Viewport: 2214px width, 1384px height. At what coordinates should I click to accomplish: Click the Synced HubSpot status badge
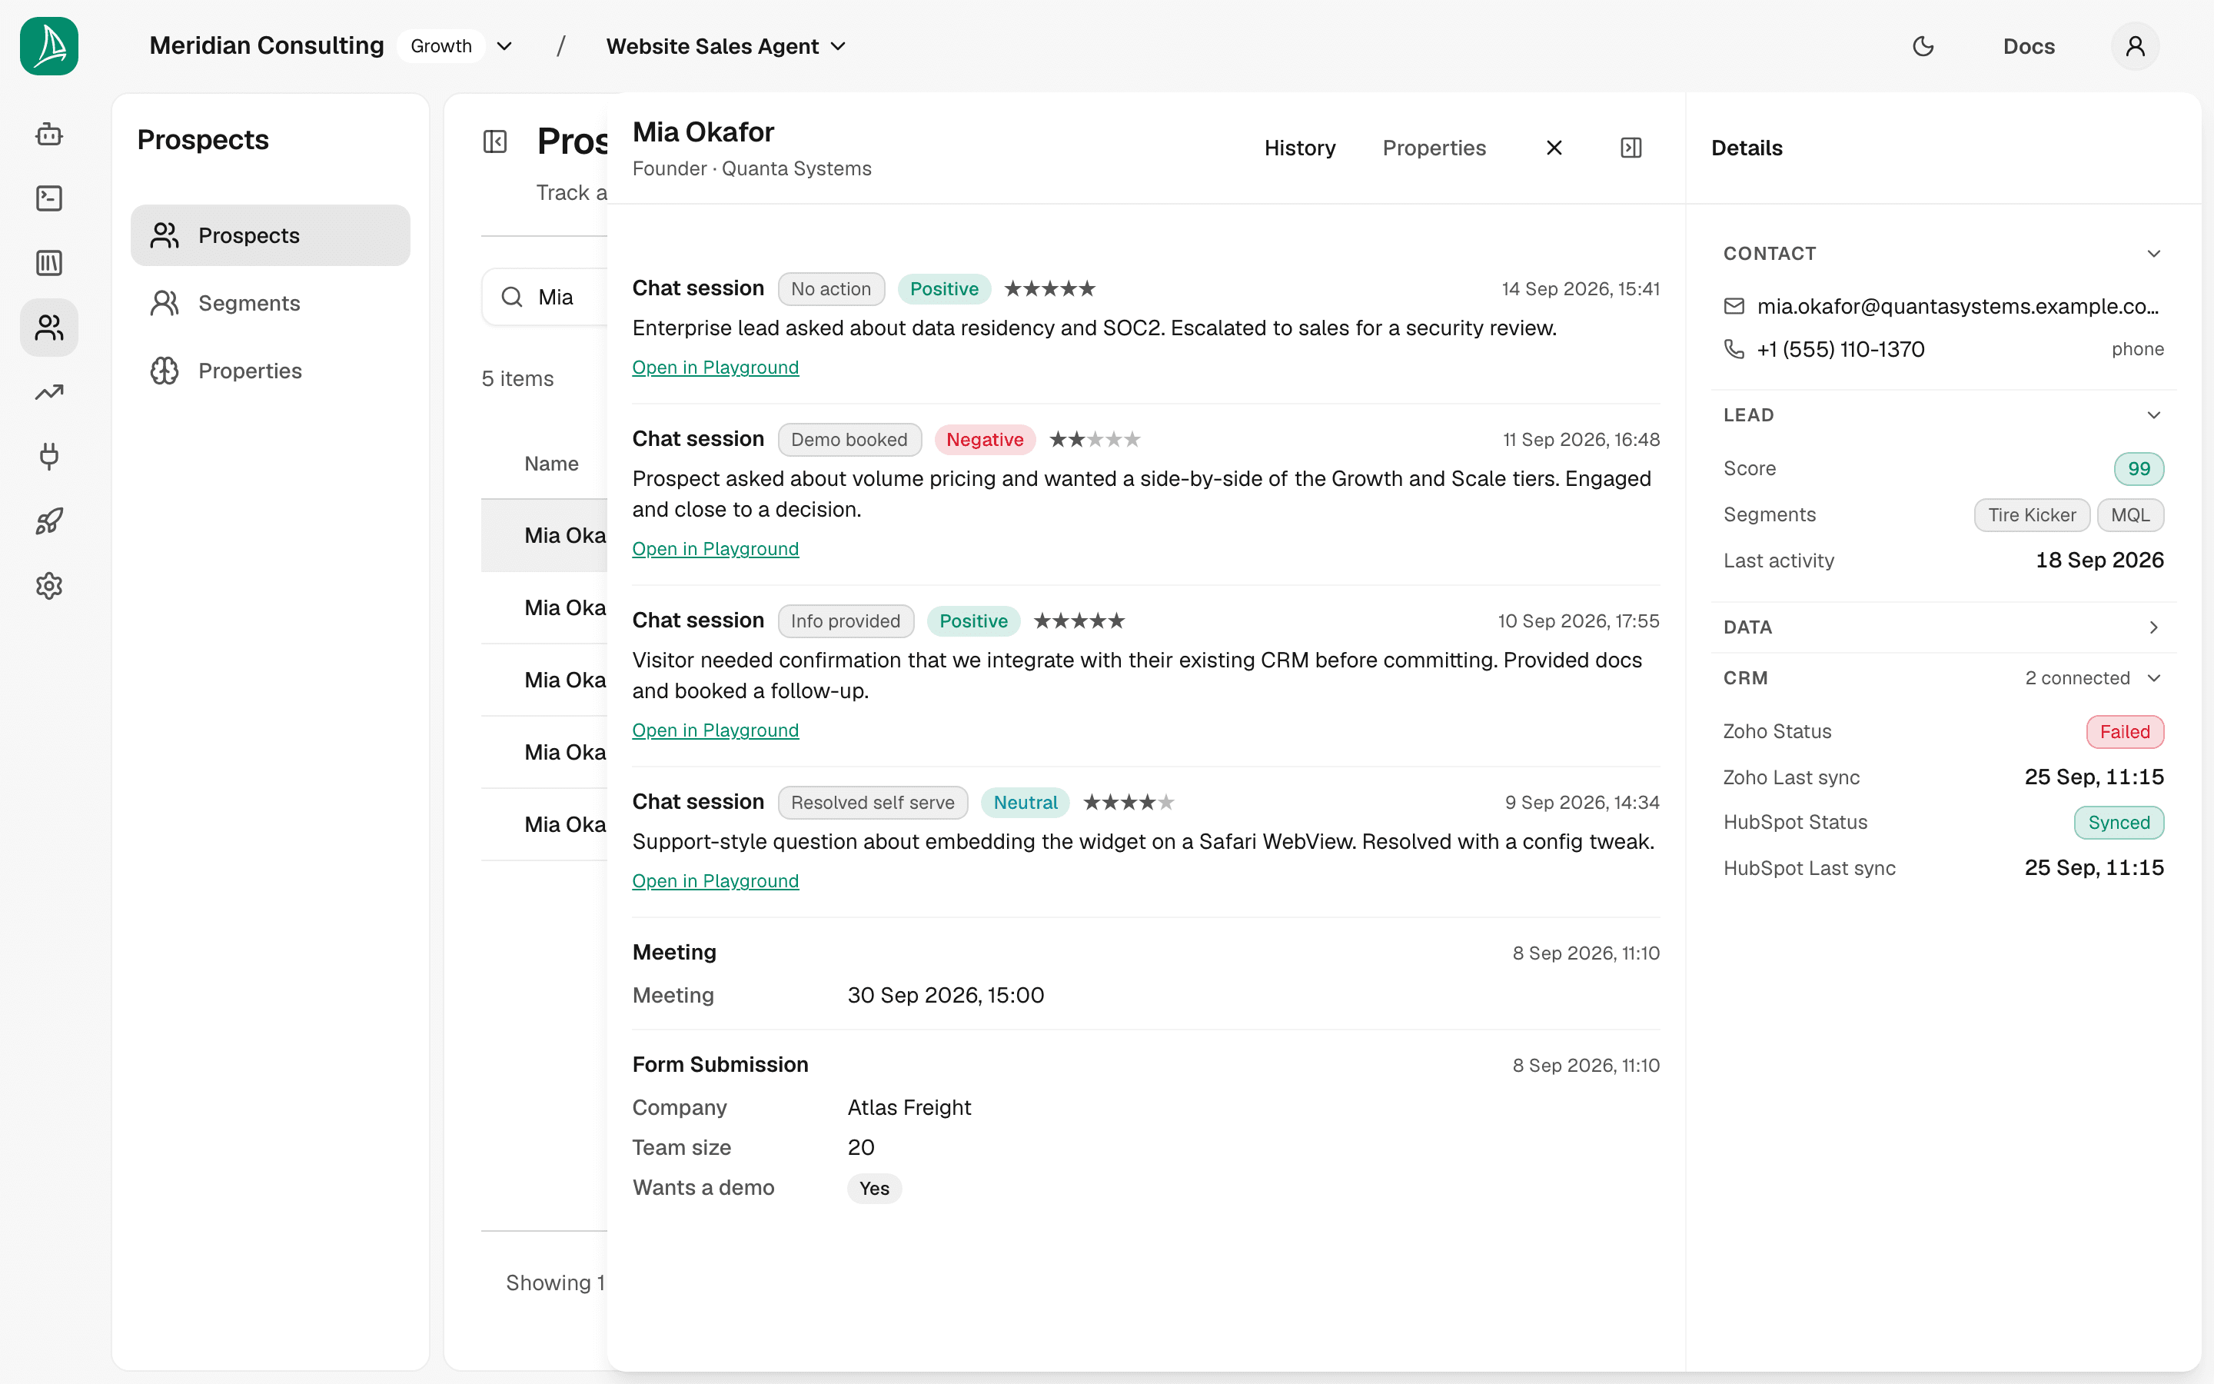point(2118,822)
